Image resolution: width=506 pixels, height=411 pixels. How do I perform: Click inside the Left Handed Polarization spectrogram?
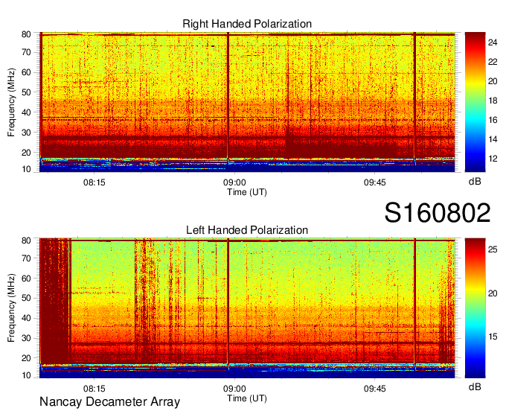point(247,308)
